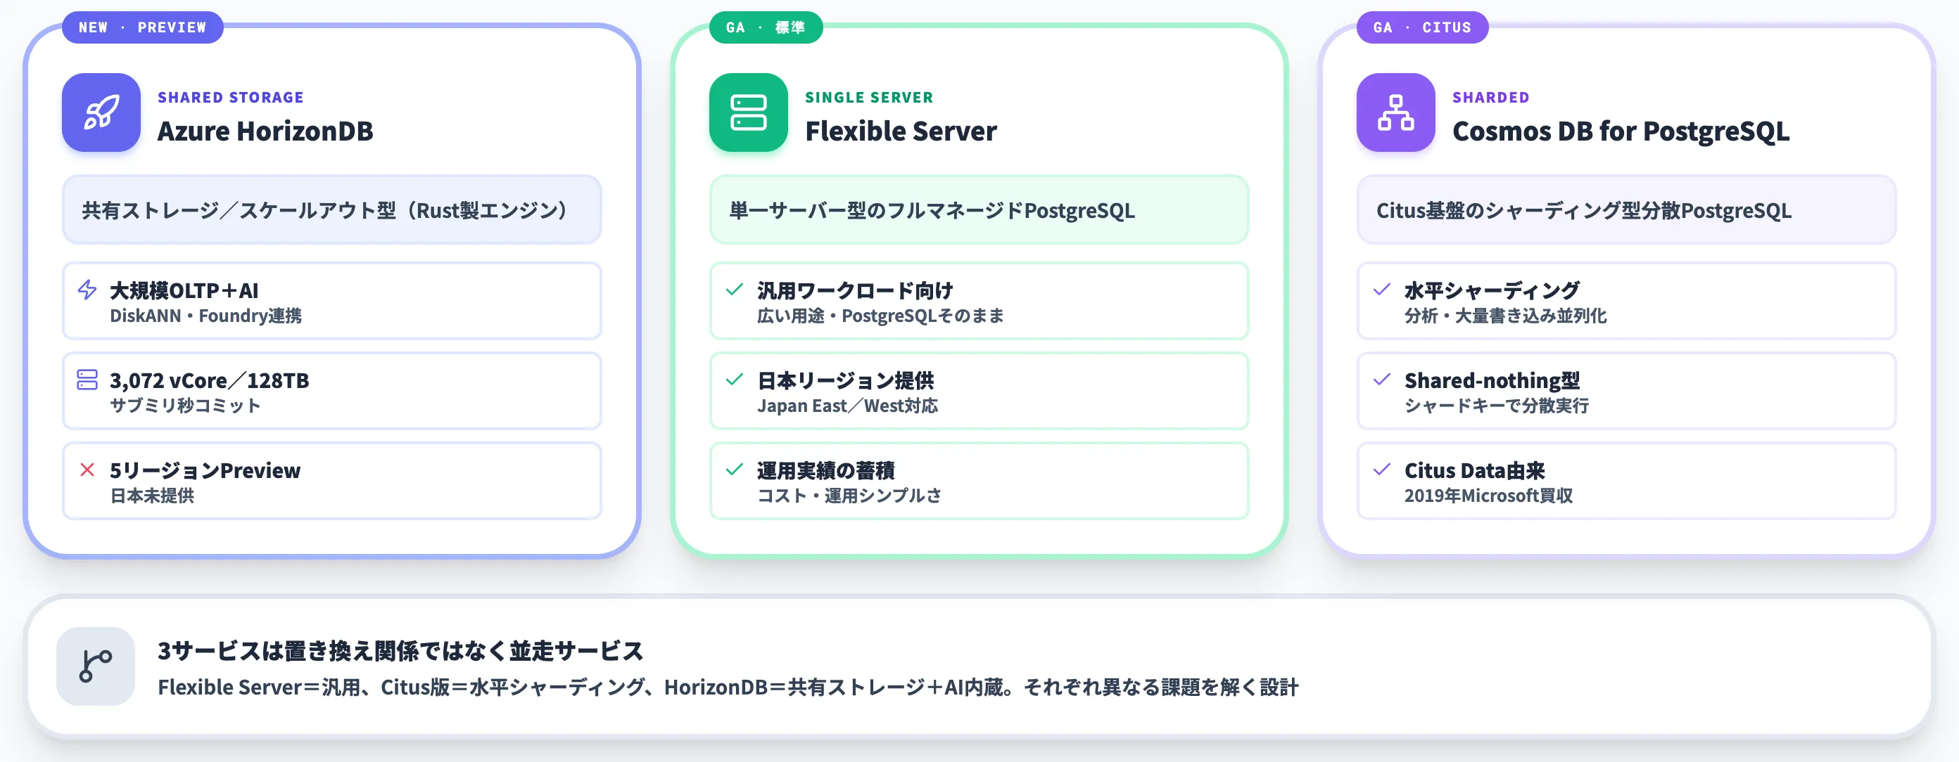Viewport: 1959px width, 762px height.
Task: Click the git branch icon in the bottom banner
Action: [x=96, y=666]
